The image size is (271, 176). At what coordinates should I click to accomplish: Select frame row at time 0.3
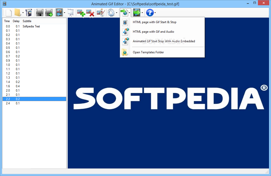tap(34, 39)
